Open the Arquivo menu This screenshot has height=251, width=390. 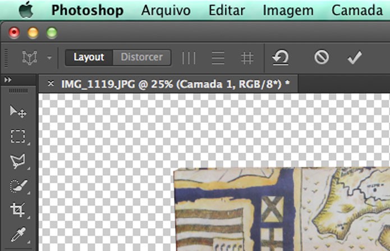[x=166, y=11]
